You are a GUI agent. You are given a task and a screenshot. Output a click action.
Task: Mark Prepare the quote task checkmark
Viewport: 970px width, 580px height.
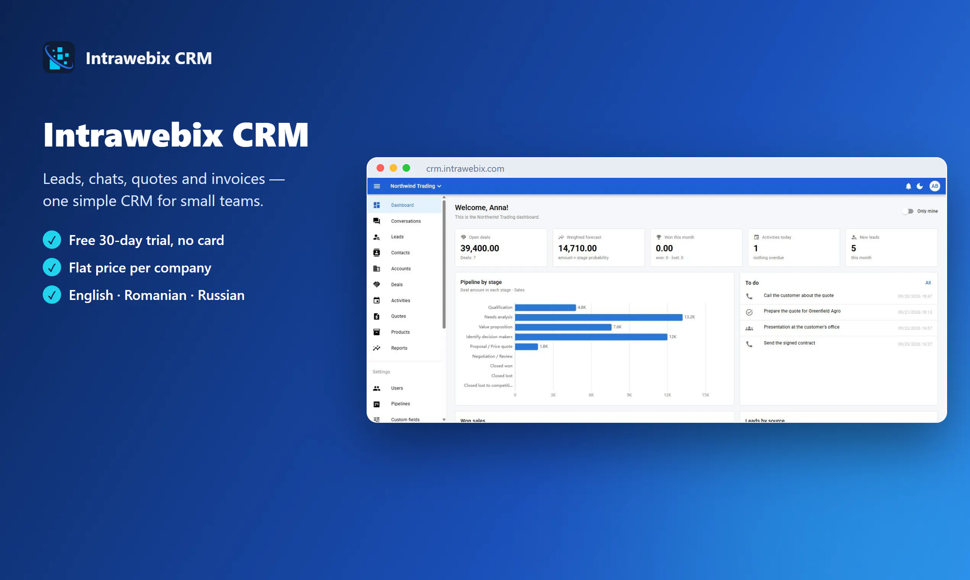(x=749, y=312)
